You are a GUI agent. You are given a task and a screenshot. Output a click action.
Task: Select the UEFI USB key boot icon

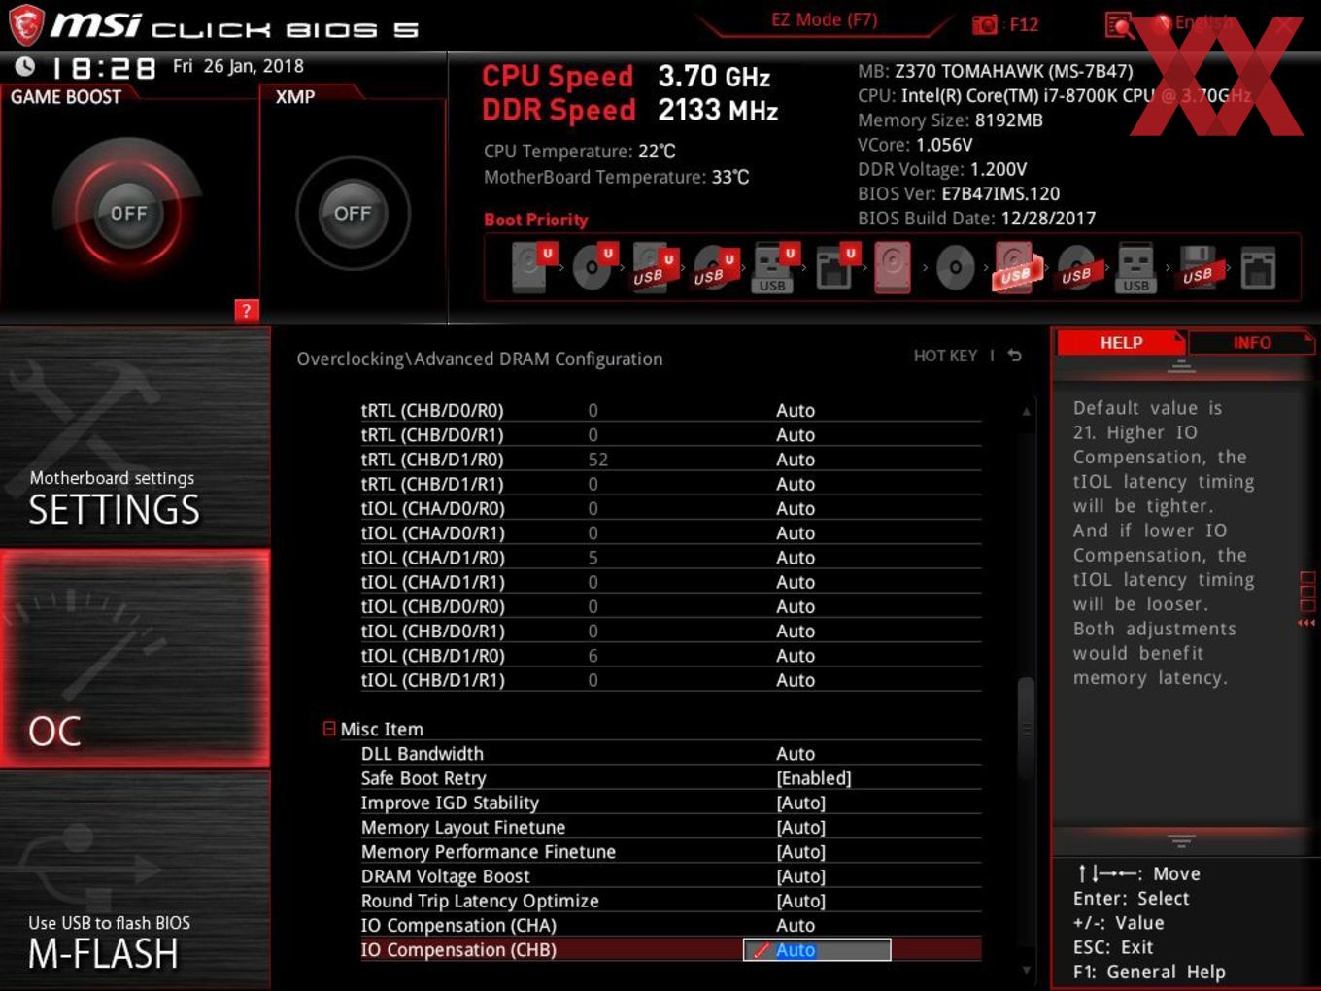click(775, 267)
